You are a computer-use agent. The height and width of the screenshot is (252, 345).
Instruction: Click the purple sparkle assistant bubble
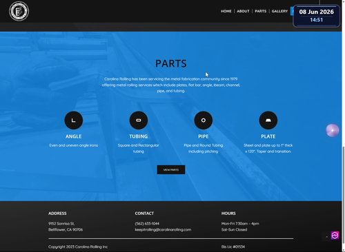pos(333,130)
